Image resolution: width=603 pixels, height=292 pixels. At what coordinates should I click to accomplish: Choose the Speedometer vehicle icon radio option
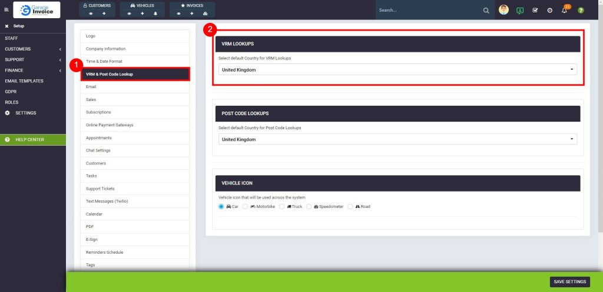tap(309, 207)
